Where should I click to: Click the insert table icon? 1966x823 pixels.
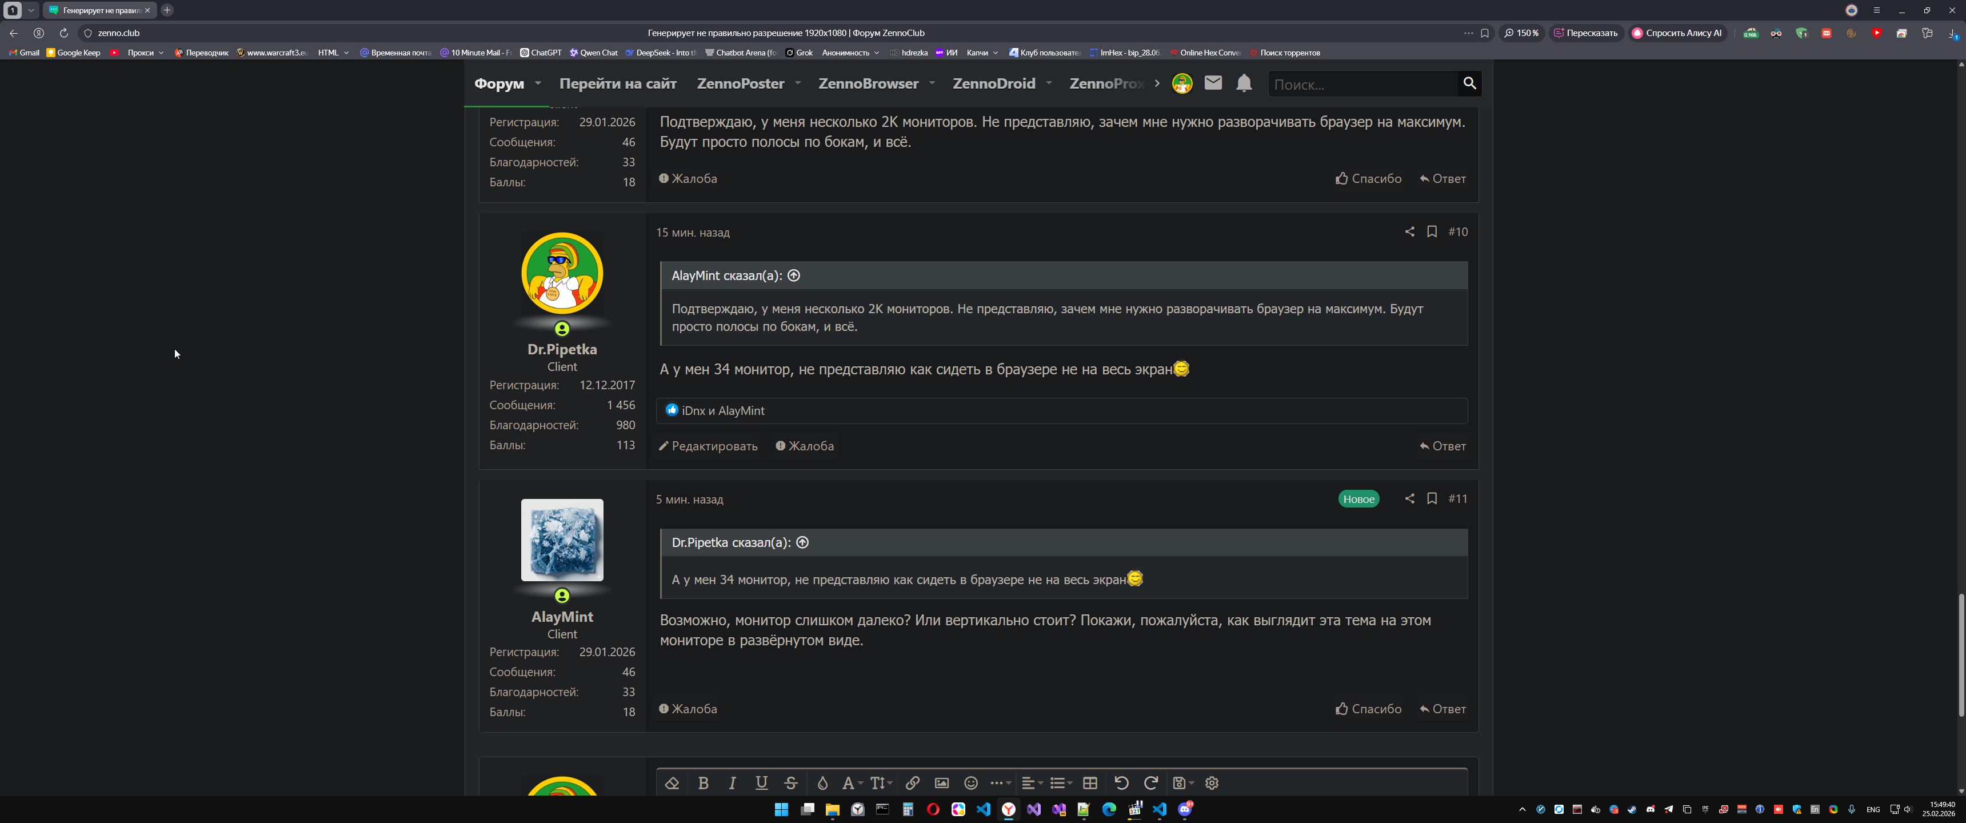tap(1090, 782)
